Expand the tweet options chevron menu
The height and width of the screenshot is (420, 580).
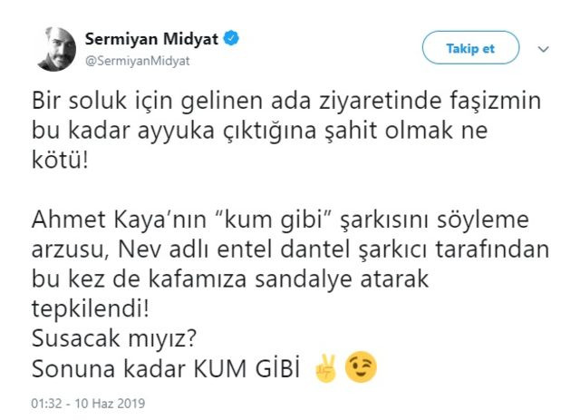click(x=544, y=48)
